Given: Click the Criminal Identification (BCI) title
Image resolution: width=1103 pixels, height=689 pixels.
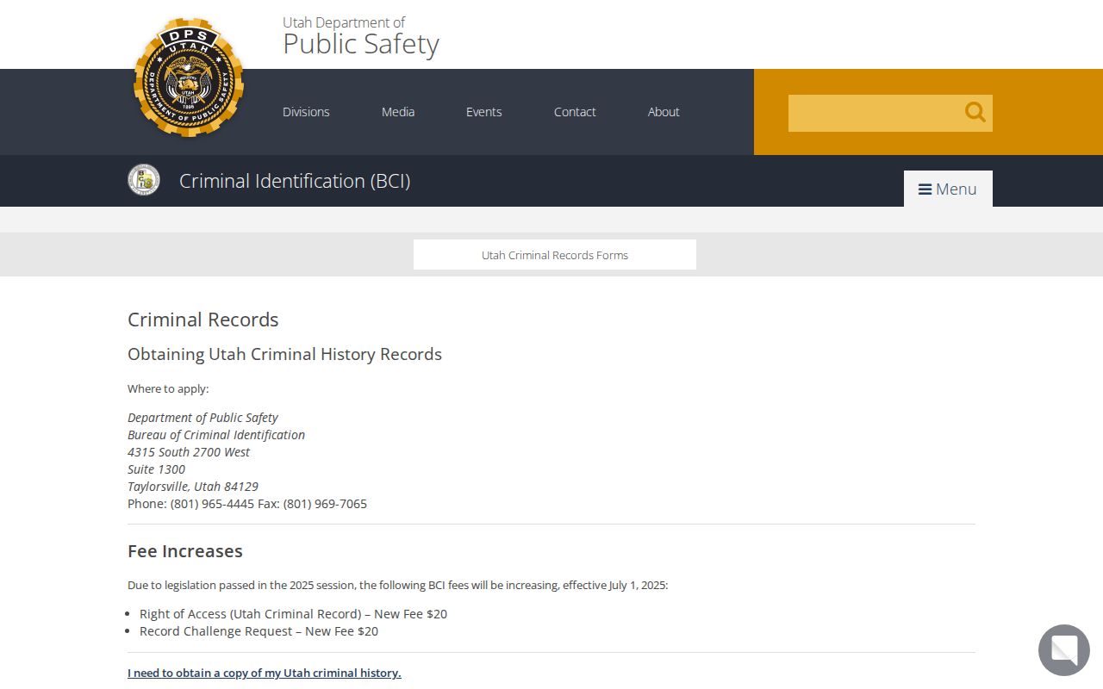Looking at the screenshot, I should pyautogui.click(x=295, y=181).
